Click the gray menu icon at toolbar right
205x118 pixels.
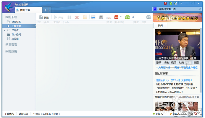click(148, 17)
